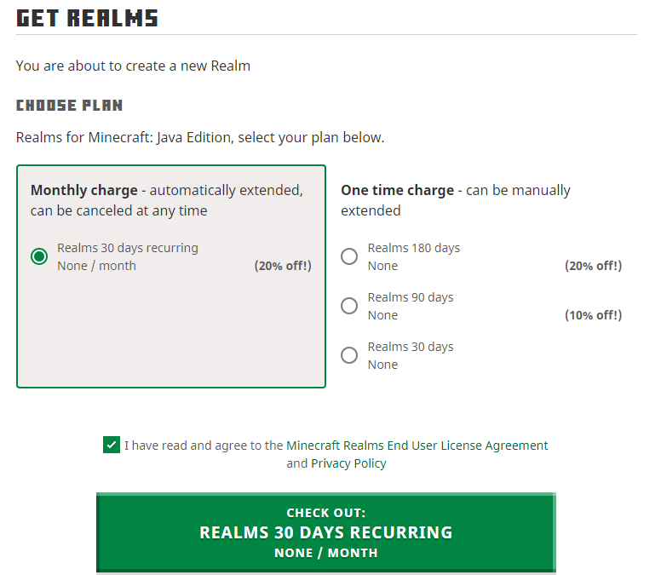Image resolution: width=661 pixels, height=575 pixels.
Task: Click the "Realms 180 days" label text
Action: click(413, 248)
